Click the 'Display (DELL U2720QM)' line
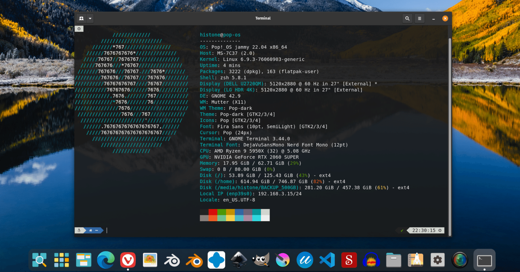520x272 pixels. [x=288, y=84]
